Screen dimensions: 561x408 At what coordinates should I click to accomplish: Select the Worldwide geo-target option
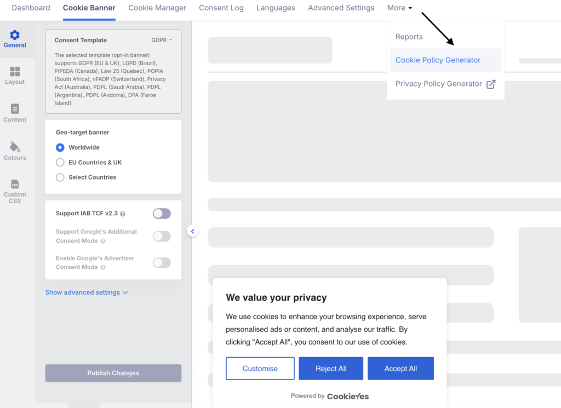coord(60,147)
